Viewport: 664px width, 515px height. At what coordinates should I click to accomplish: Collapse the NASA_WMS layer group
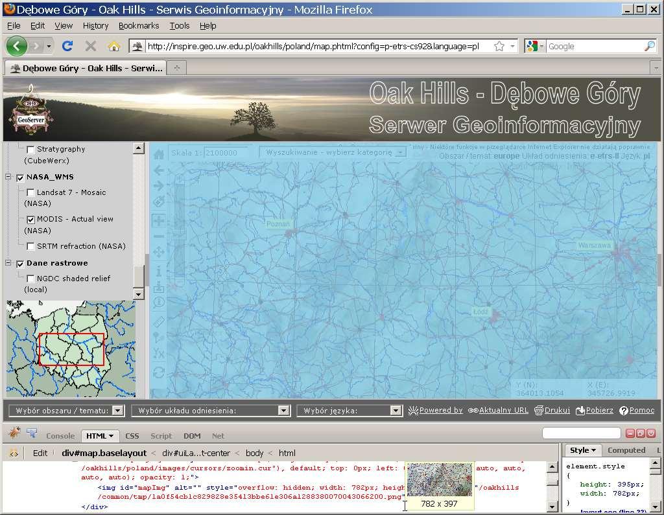coord(8,177)
